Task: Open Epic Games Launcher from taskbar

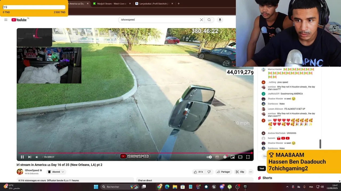Action: pos(245,187)
